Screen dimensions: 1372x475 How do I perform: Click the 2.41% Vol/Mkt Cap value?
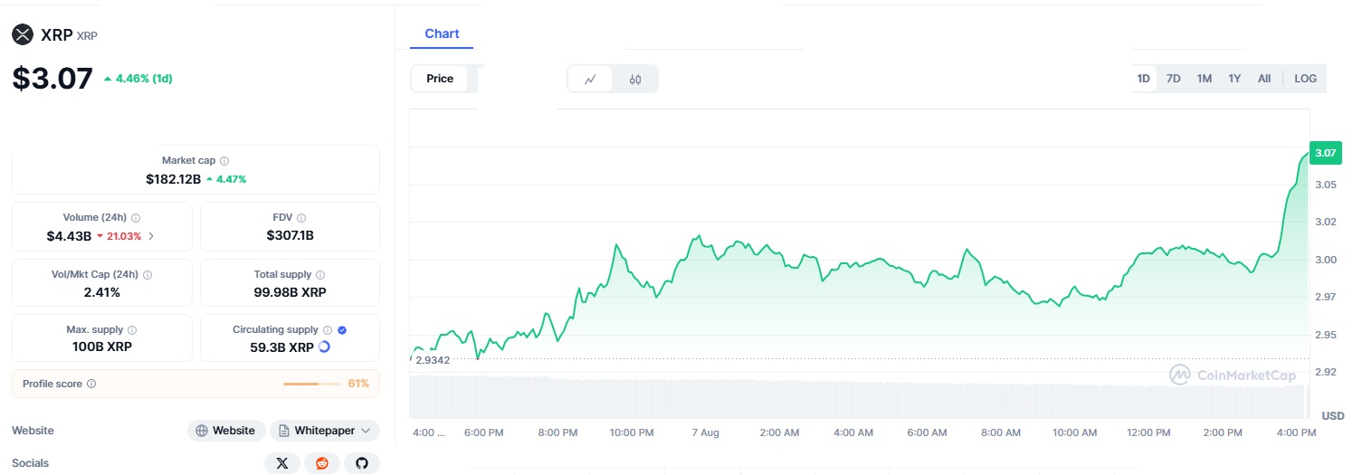[101, 292]
